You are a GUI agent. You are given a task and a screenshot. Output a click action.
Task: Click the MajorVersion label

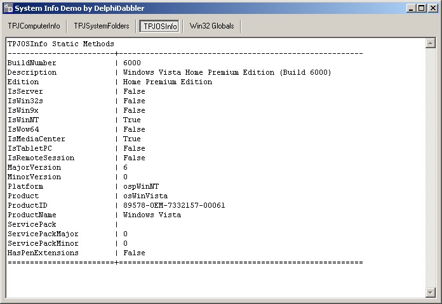(34, 167)
